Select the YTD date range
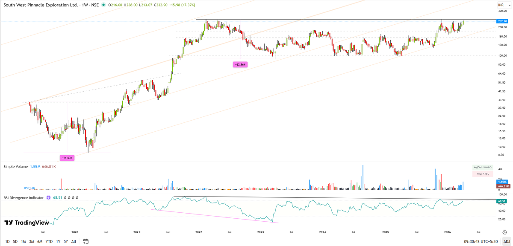 pyautogui.click(x=49, y=241)
